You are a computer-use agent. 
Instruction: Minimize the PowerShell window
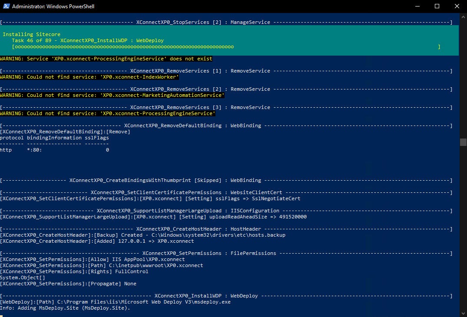point(417,7)
